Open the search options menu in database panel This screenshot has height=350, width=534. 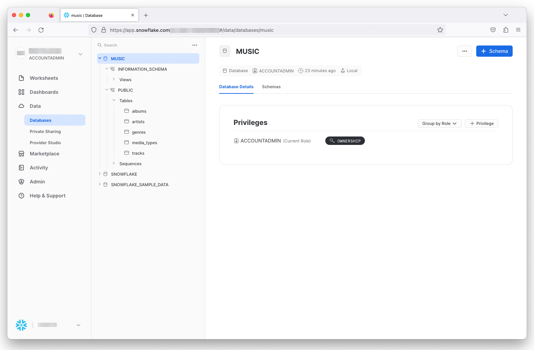click(x=195, y=45)
